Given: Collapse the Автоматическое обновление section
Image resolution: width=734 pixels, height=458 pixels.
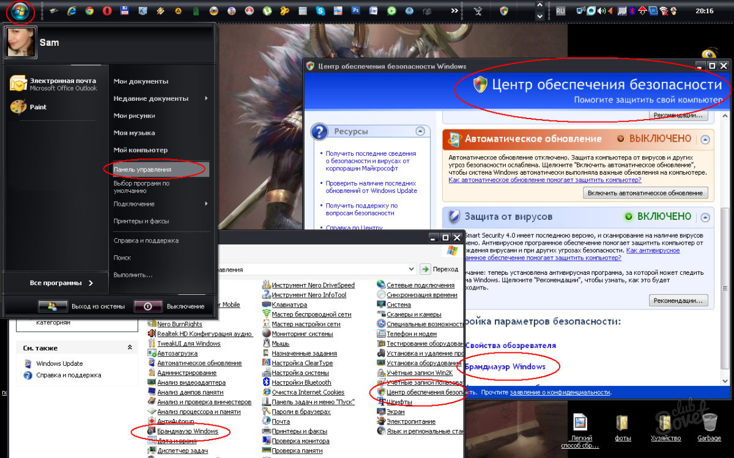Looking at the screenshot, I should click(x=705, y=139).
